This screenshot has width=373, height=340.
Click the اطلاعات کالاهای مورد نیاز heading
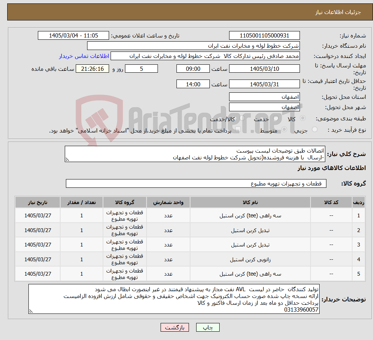(332, 168)
